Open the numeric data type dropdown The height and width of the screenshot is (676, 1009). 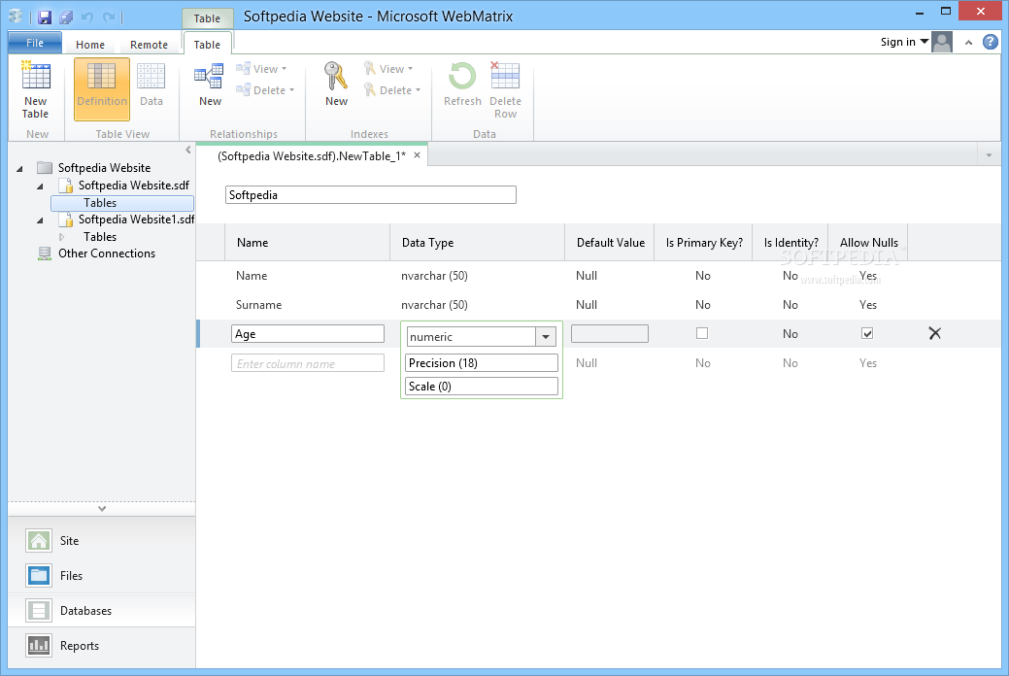tap(546, 337)
